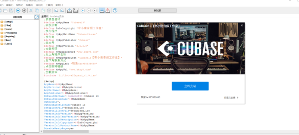Open the 帮助(H) menu
Image resolution: width=299 pixels, height=135 pixels.
click(59, 5)
